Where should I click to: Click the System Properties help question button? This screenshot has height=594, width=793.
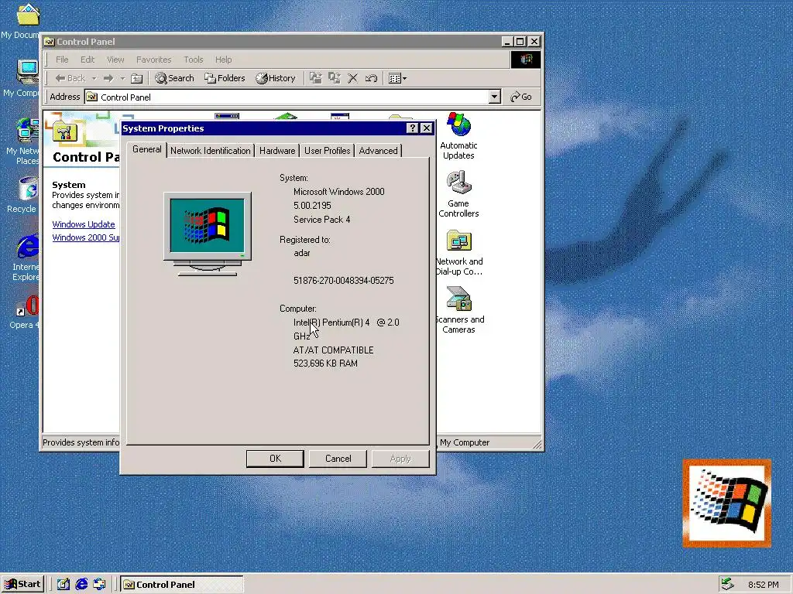tap(413, 128)
